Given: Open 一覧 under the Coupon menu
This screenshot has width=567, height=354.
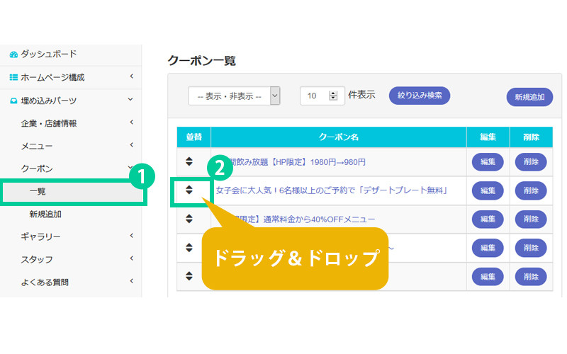Looking at the screenshot, I should point(38,191).
